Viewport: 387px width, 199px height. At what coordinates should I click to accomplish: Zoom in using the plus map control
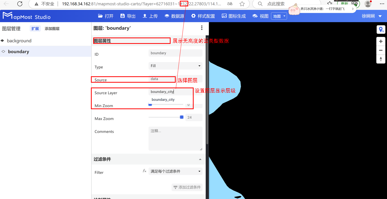[x=381, y=41]
